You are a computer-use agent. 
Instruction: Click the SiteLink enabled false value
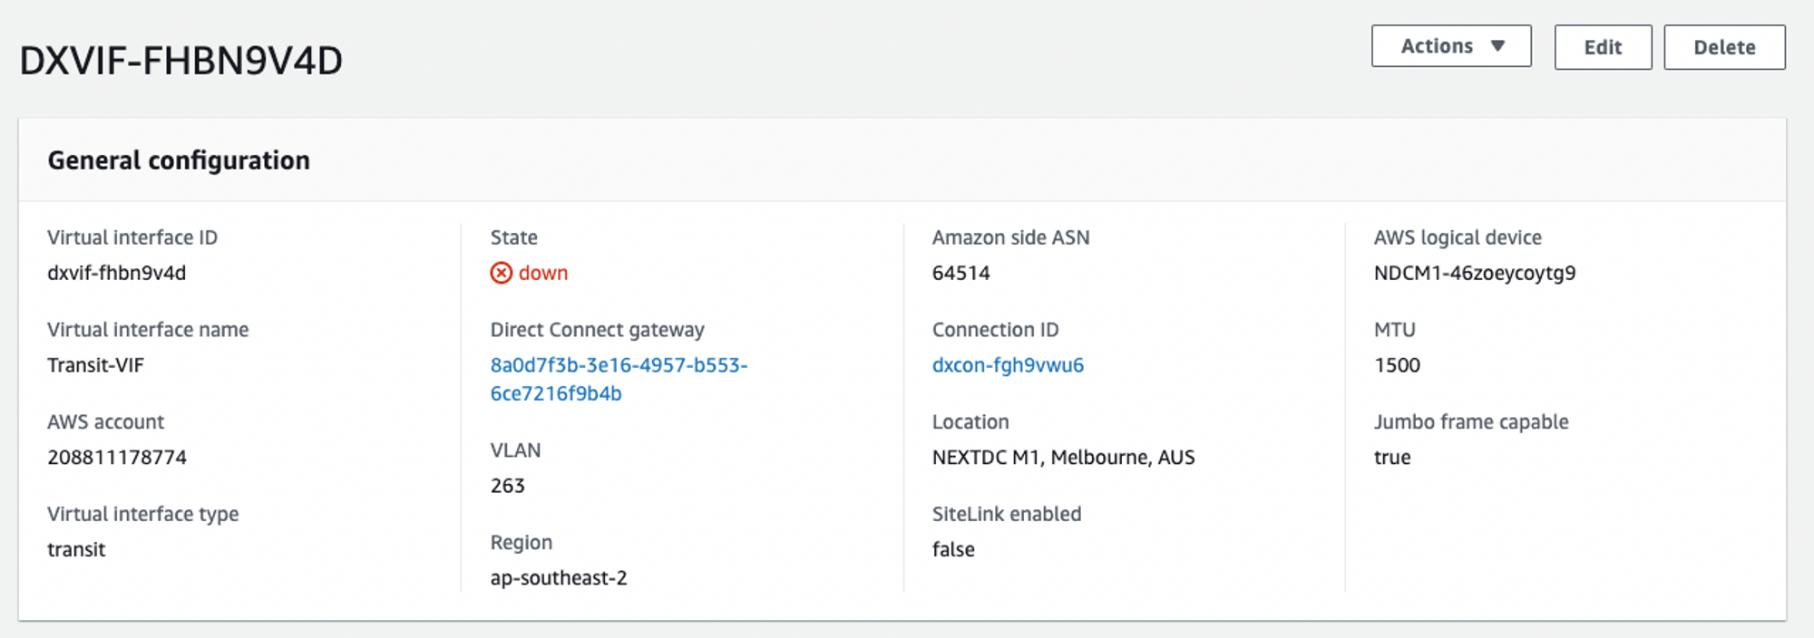(x=952, y=549)
